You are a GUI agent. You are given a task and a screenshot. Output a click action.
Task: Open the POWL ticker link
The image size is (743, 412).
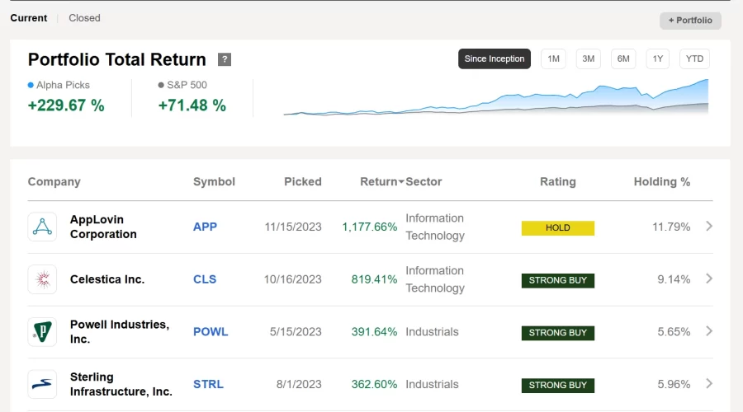pos(211,331)
